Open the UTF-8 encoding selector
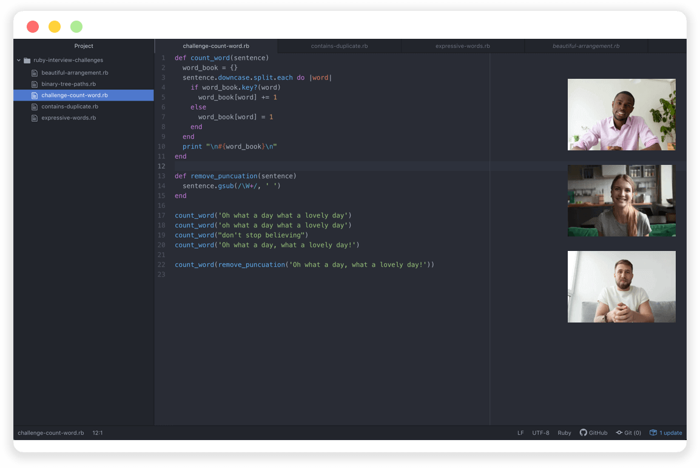Screen dimensions: 700x468 pyautogui.click(x=540, y=432)
